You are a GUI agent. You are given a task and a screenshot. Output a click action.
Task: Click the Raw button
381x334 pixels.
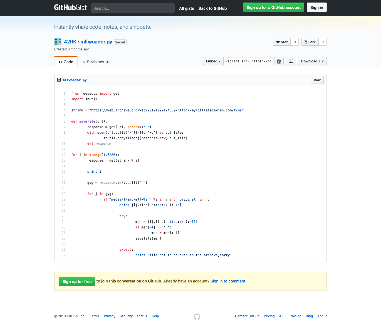(x=317, y=80)
